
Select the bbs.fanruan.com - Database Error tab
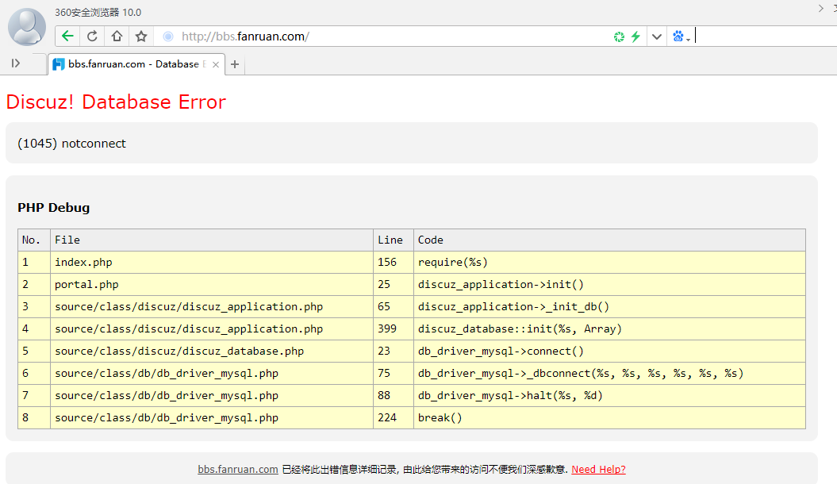[131, 64]
